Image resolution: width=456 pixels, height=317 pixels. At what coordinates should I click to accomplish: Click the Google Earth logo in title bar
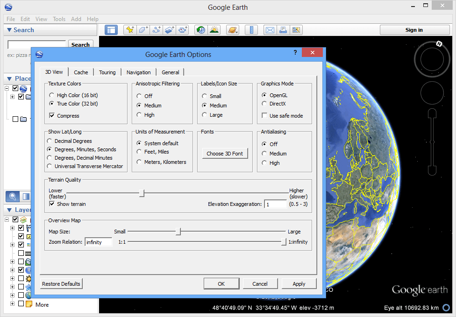click(x=8, y=7)
